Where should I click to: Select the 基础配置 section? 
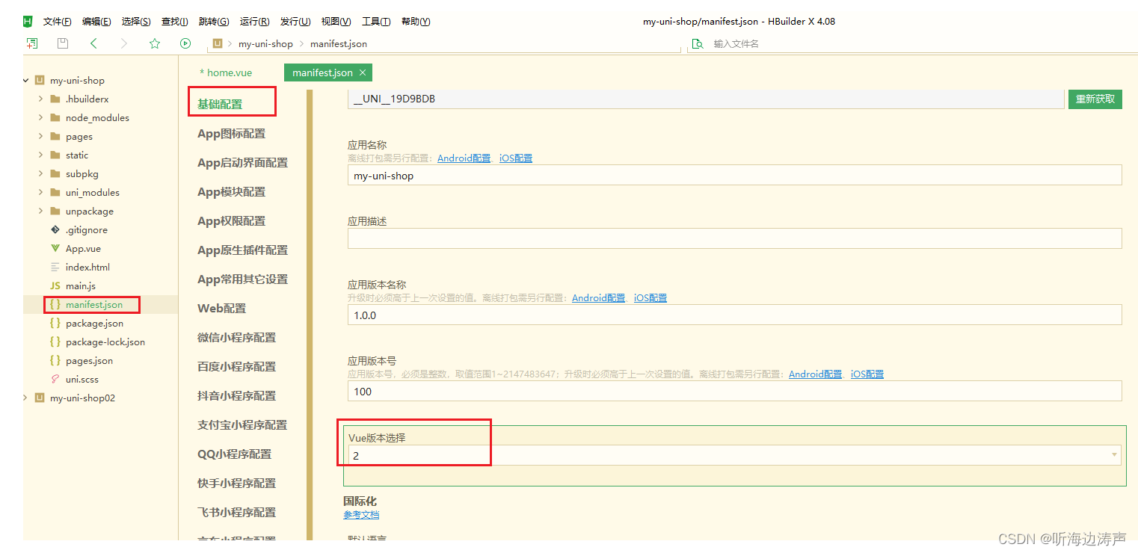coord(220,105)
